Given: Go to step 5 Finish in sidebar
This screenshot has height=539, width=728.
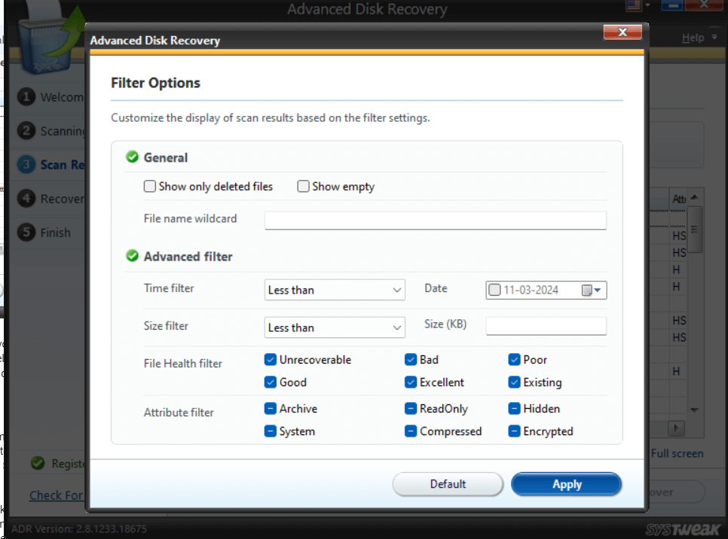Looking at the screenshot, I should tap(44, 233).
